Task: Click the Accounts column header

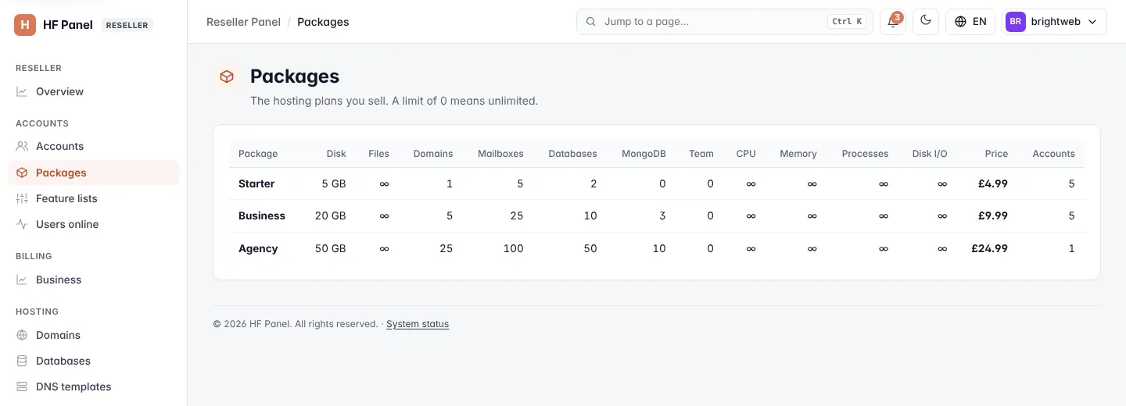Action: pyautogui.click(x=1053, y=154)
